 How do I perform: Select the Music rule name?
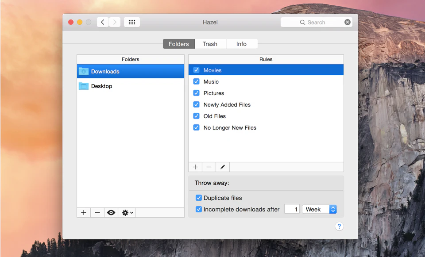pyautogui.click(x=211, y=81)
